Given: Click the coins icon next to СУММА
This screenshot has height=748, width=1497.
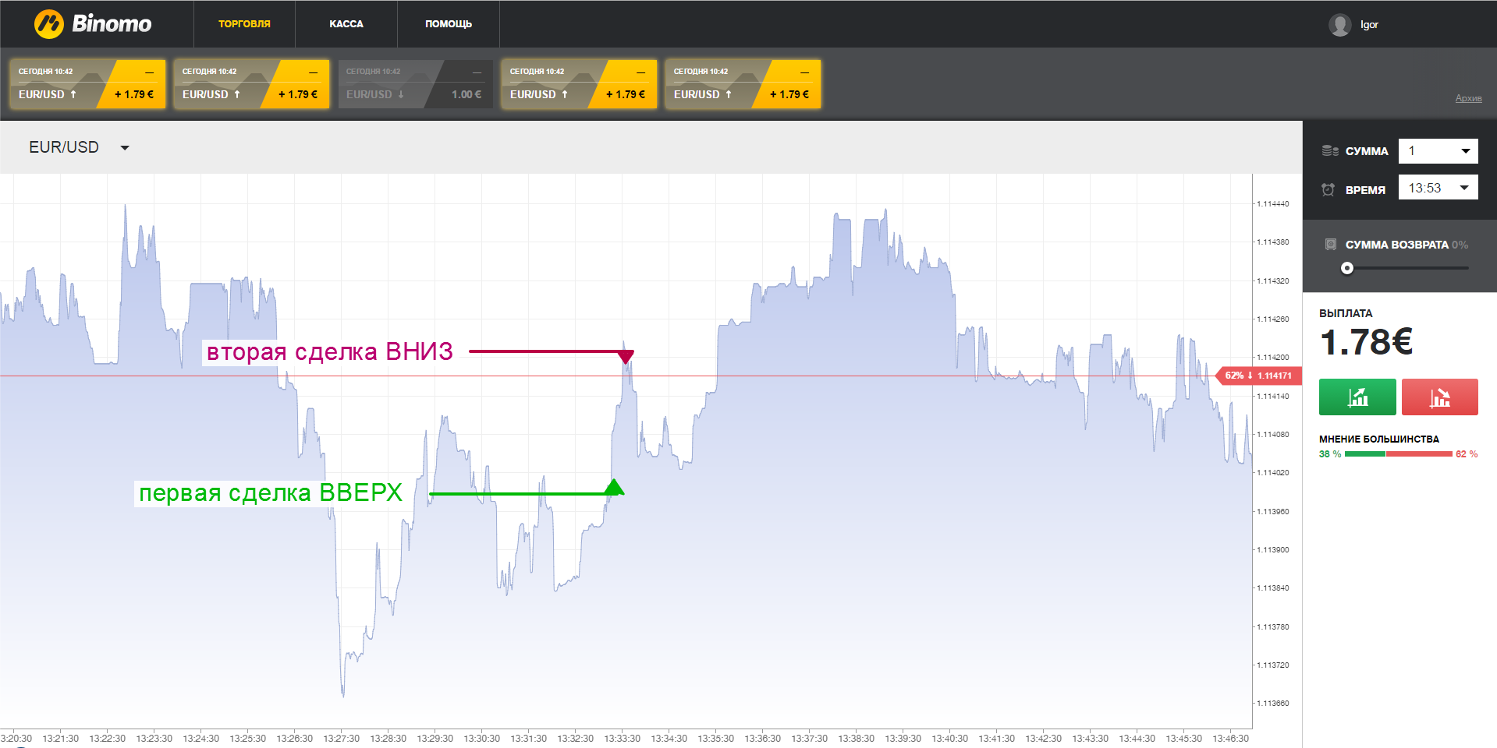Looking at the screenshot, I should pos(1330,151).
